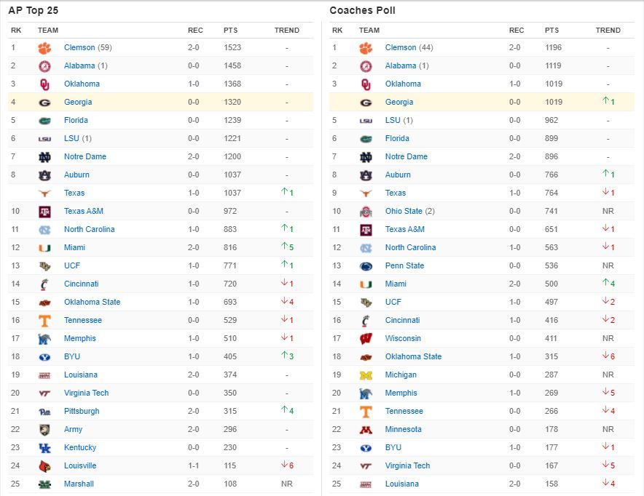The image size is (644, 496).
Task: Open the Virginia Tech link in Coaches Poll
Action: pos(407,466)
